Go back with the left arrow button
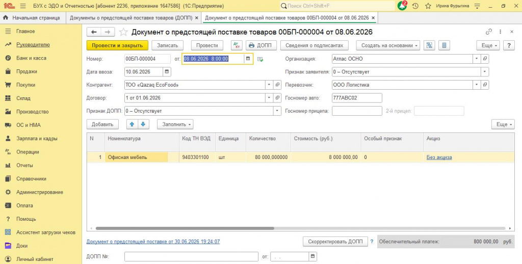The image size is (522, 264). (x=94, y=32)
